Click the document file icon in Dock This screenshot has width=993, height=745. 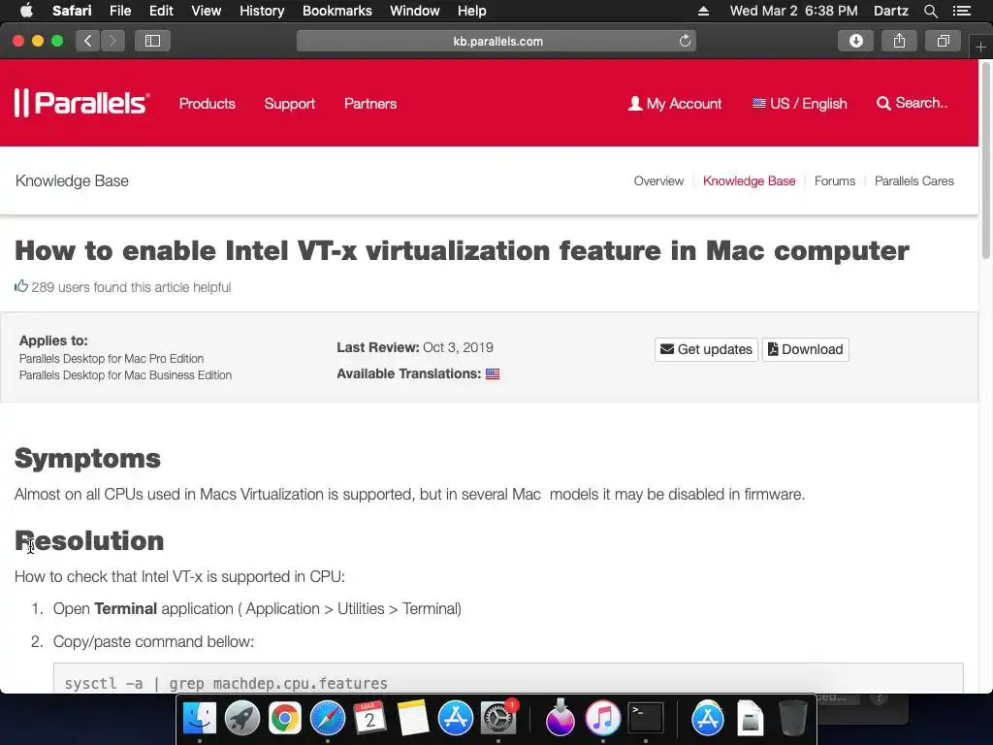click(x=751, y=719)
